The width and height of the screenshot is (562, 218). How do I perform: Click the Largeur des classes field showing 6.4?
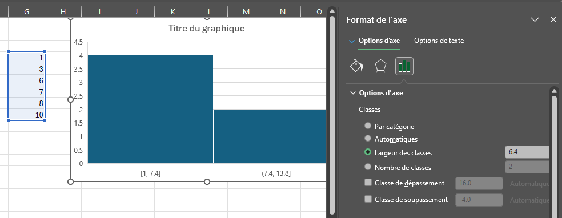[527, 152]
